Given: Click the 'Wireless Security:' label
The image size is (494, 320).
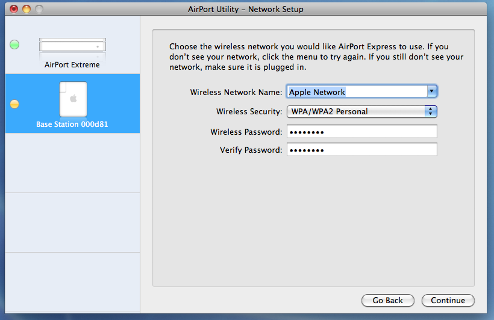Looking at the screenshot, I should 249,111.
